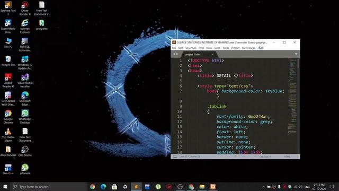Open Sublime Text 3 desktop shortcut
Viewport: 339px width, 191px height.
(8, 8)
